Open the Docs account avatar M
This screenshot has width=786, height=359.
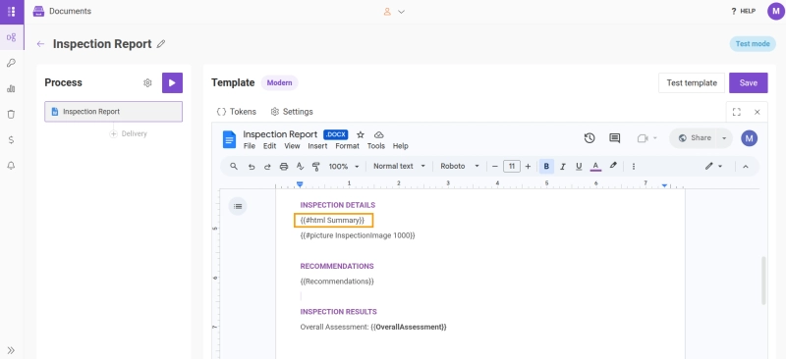[749, 138]
